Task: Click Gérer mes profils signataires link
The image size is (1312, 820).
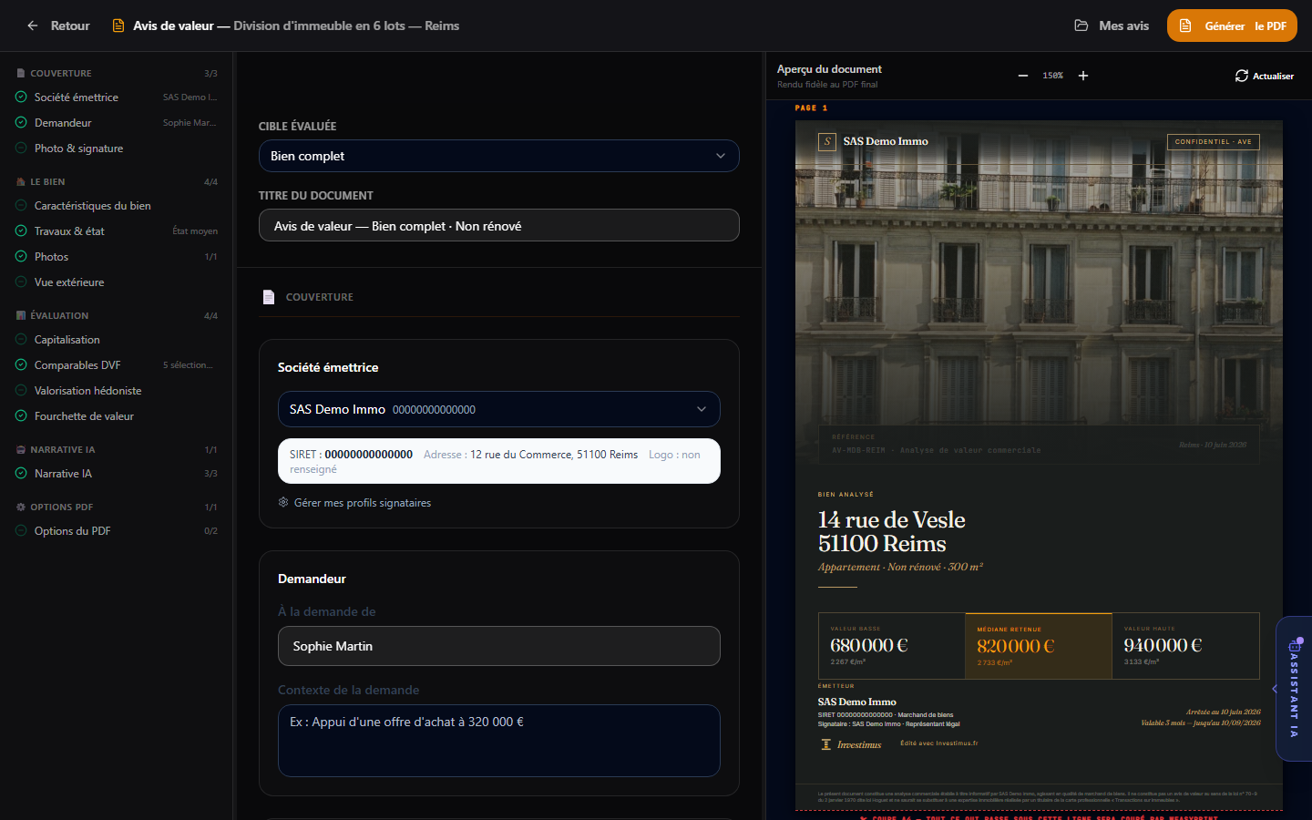Action: pos(363,503)
